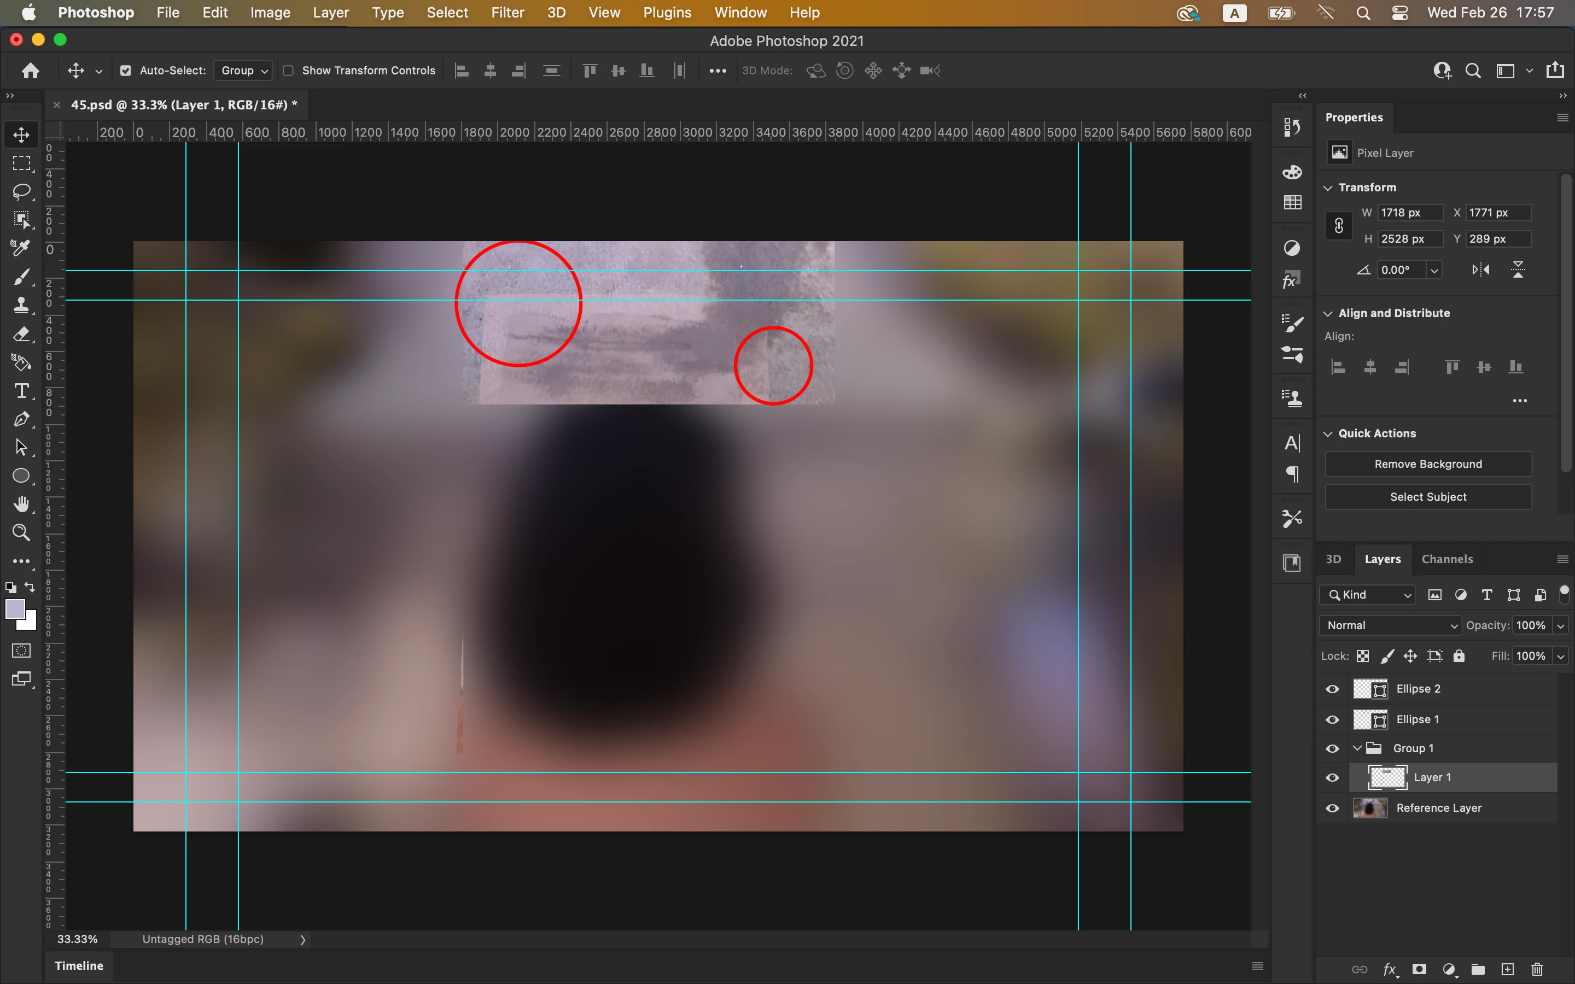The image size is (1575, 984).
Task: Select the Zoom tool in toolbar
Action: [x=21, y=533]
